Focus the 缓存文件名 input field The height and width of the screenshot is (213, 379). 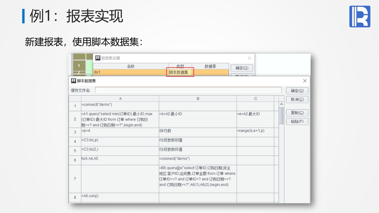point(188,90)
